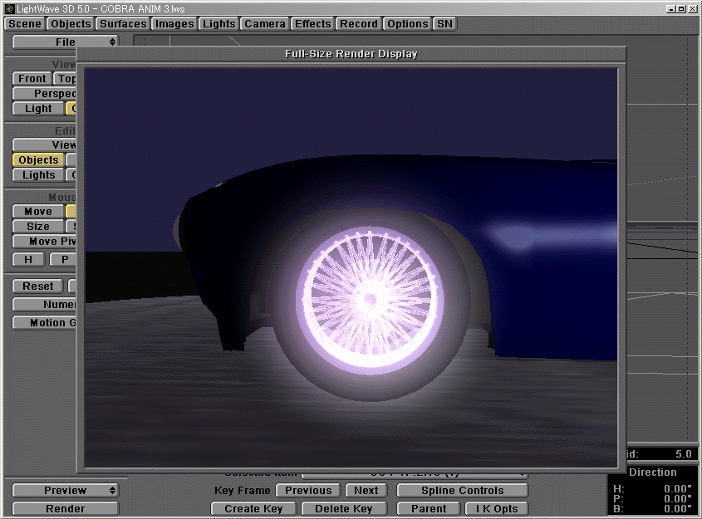The height and width of the screenshot is (519, 702).
Task: Create a keyframe with Create Key
Action: pos(253,508)
